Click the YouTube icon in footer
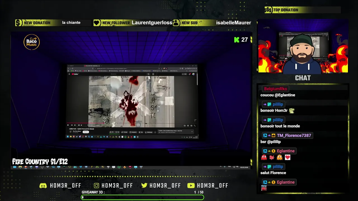 click(191, 186)
